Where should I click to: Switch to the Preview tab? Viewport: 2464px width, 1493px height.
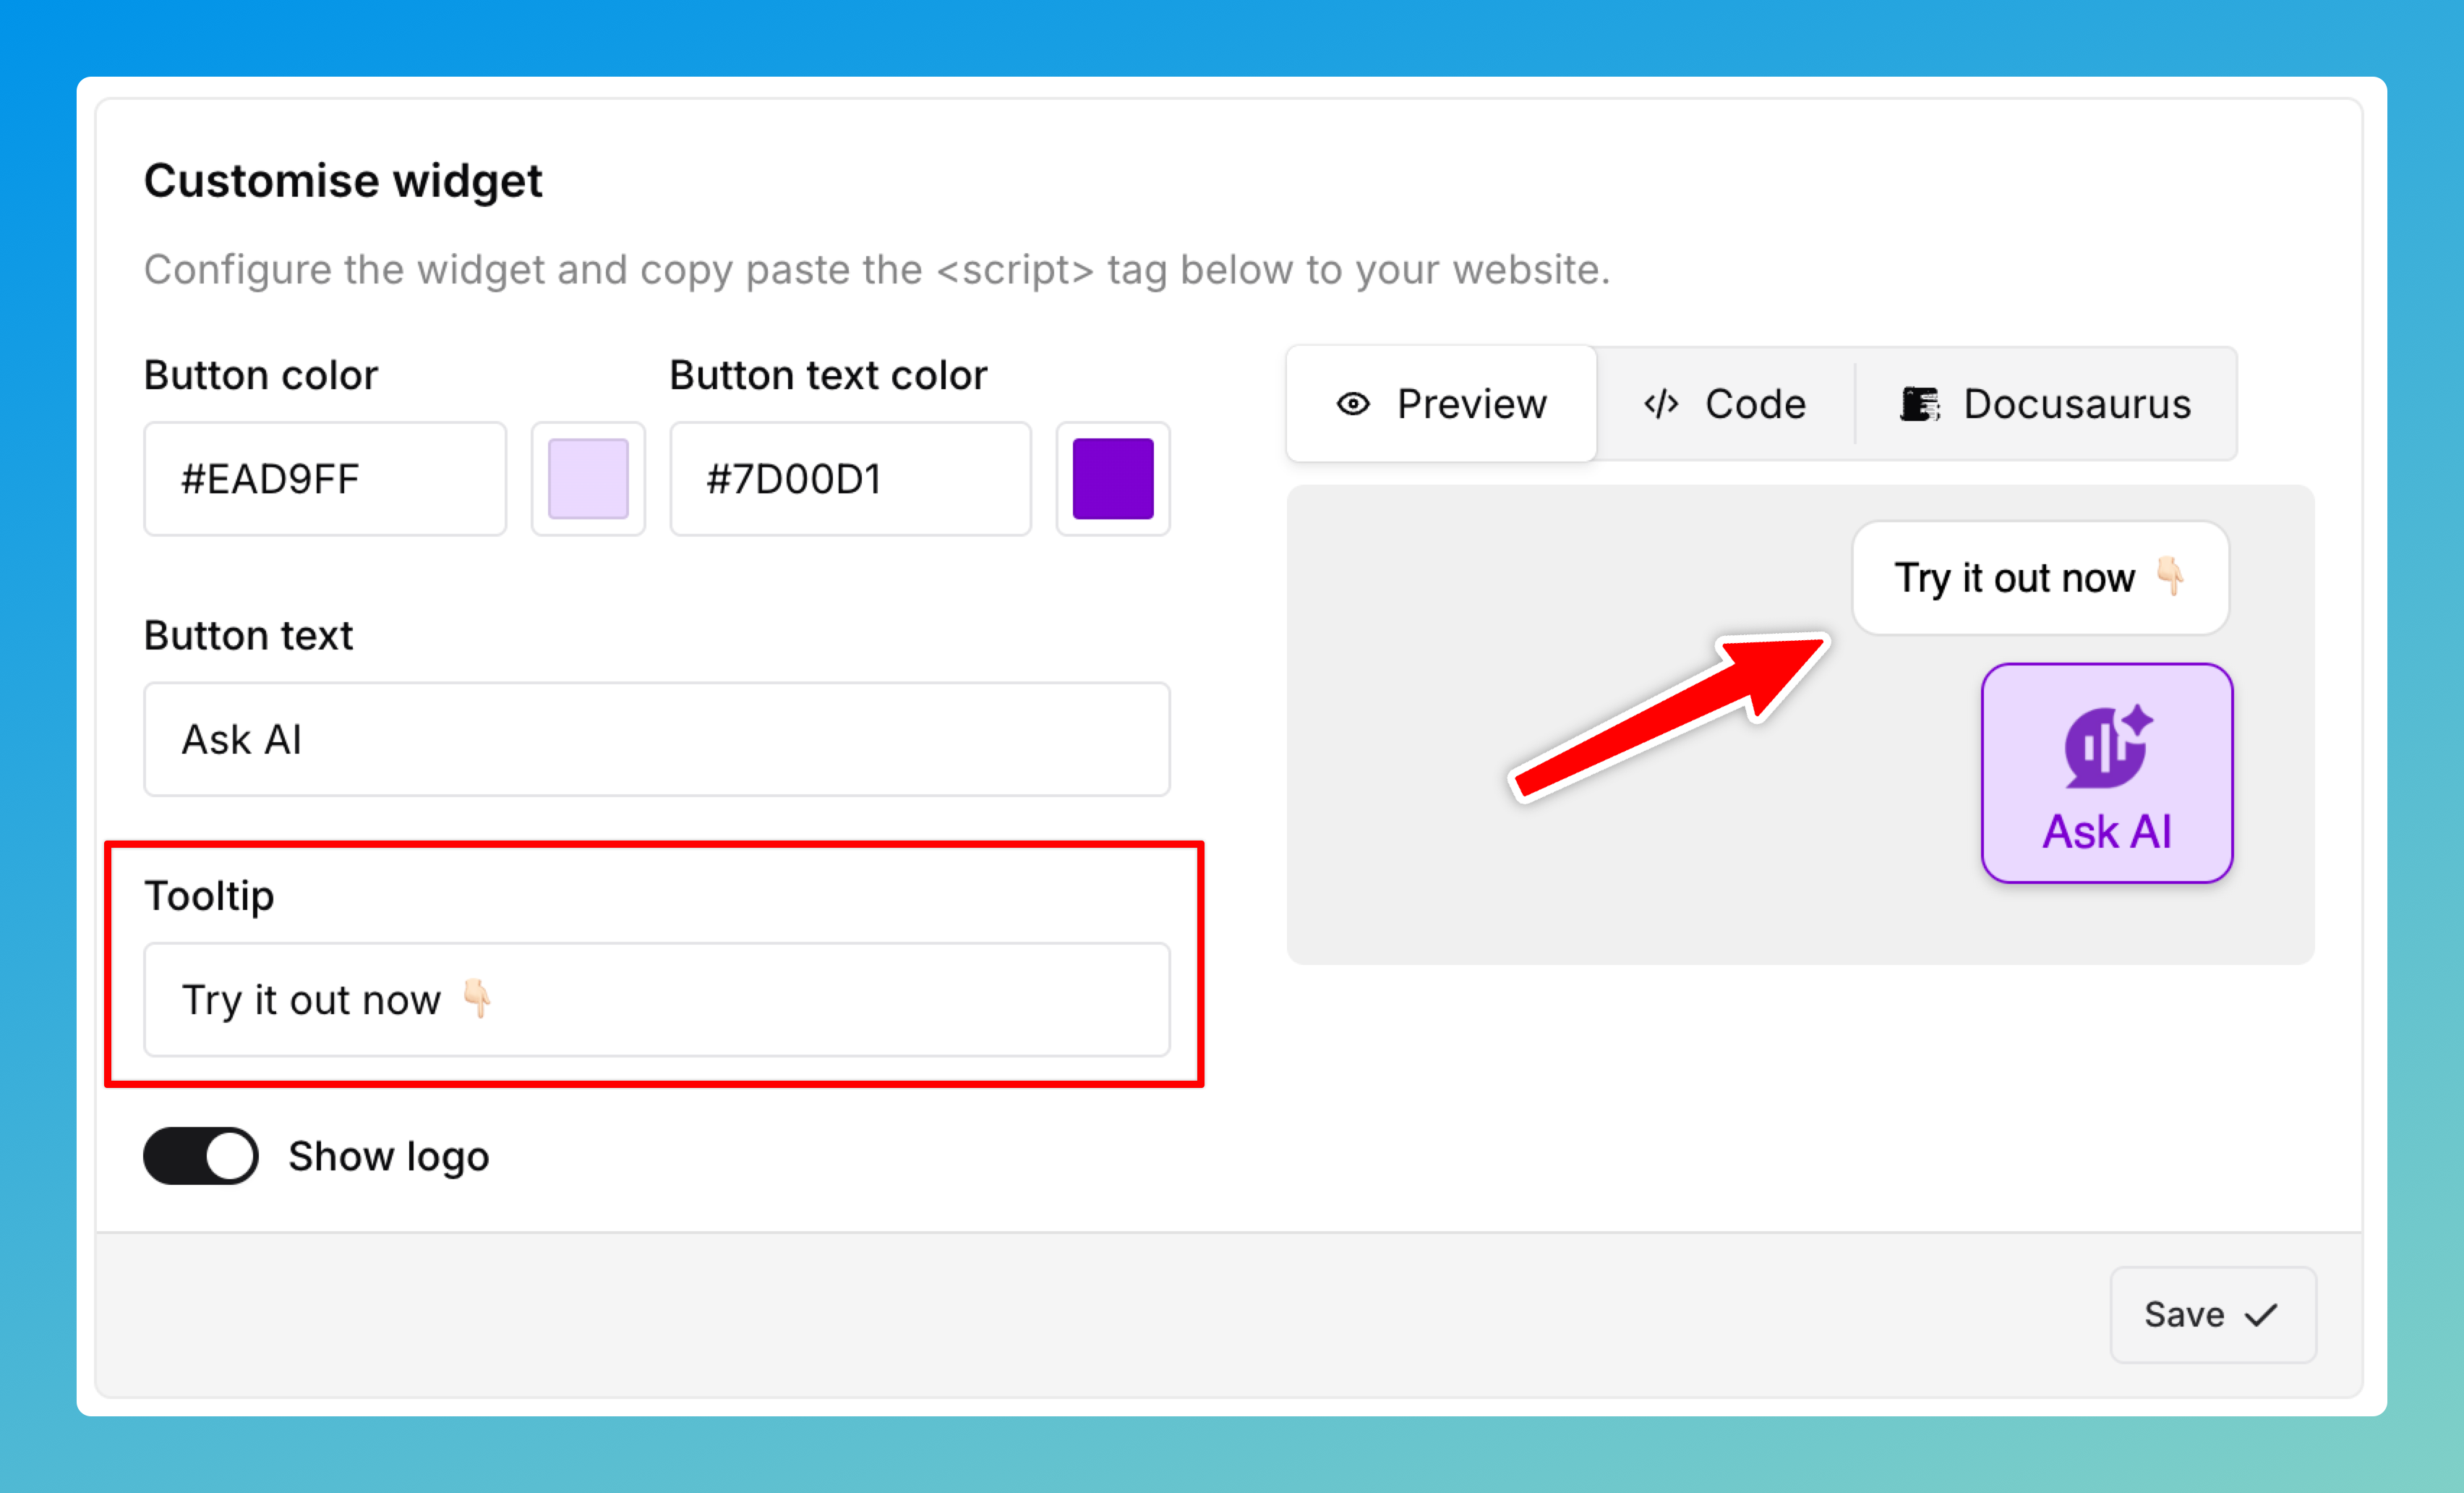1442,404
